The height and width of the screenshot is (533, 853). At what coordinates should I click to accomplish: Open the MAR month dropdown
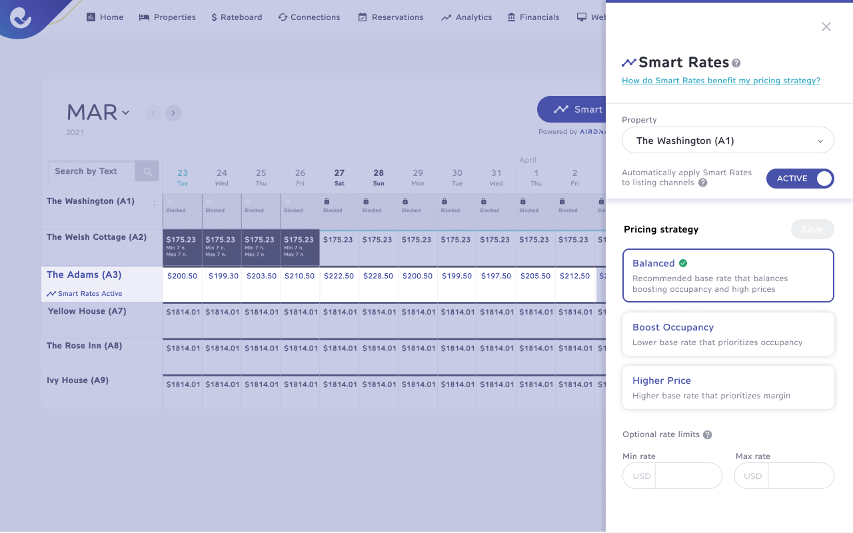pyautogui.click(x=98, y=112)
